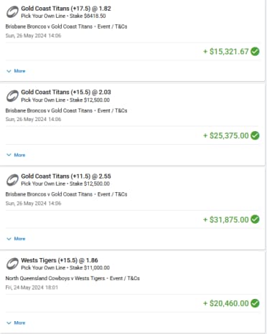Screen dimensions: 267x334
Task: Open Event / T&Cs link for Titans +15.5 bet
Action: click(x=112, y=110)
